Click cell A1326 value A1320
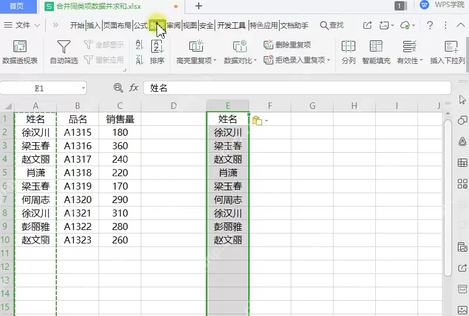Viewport: 469px width, 316px height. (77, 200)
